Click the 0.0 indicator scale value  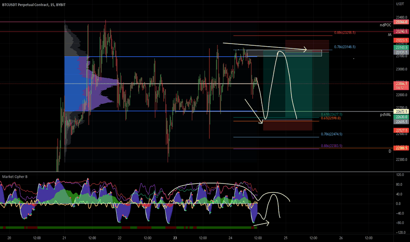coord(399,204)
